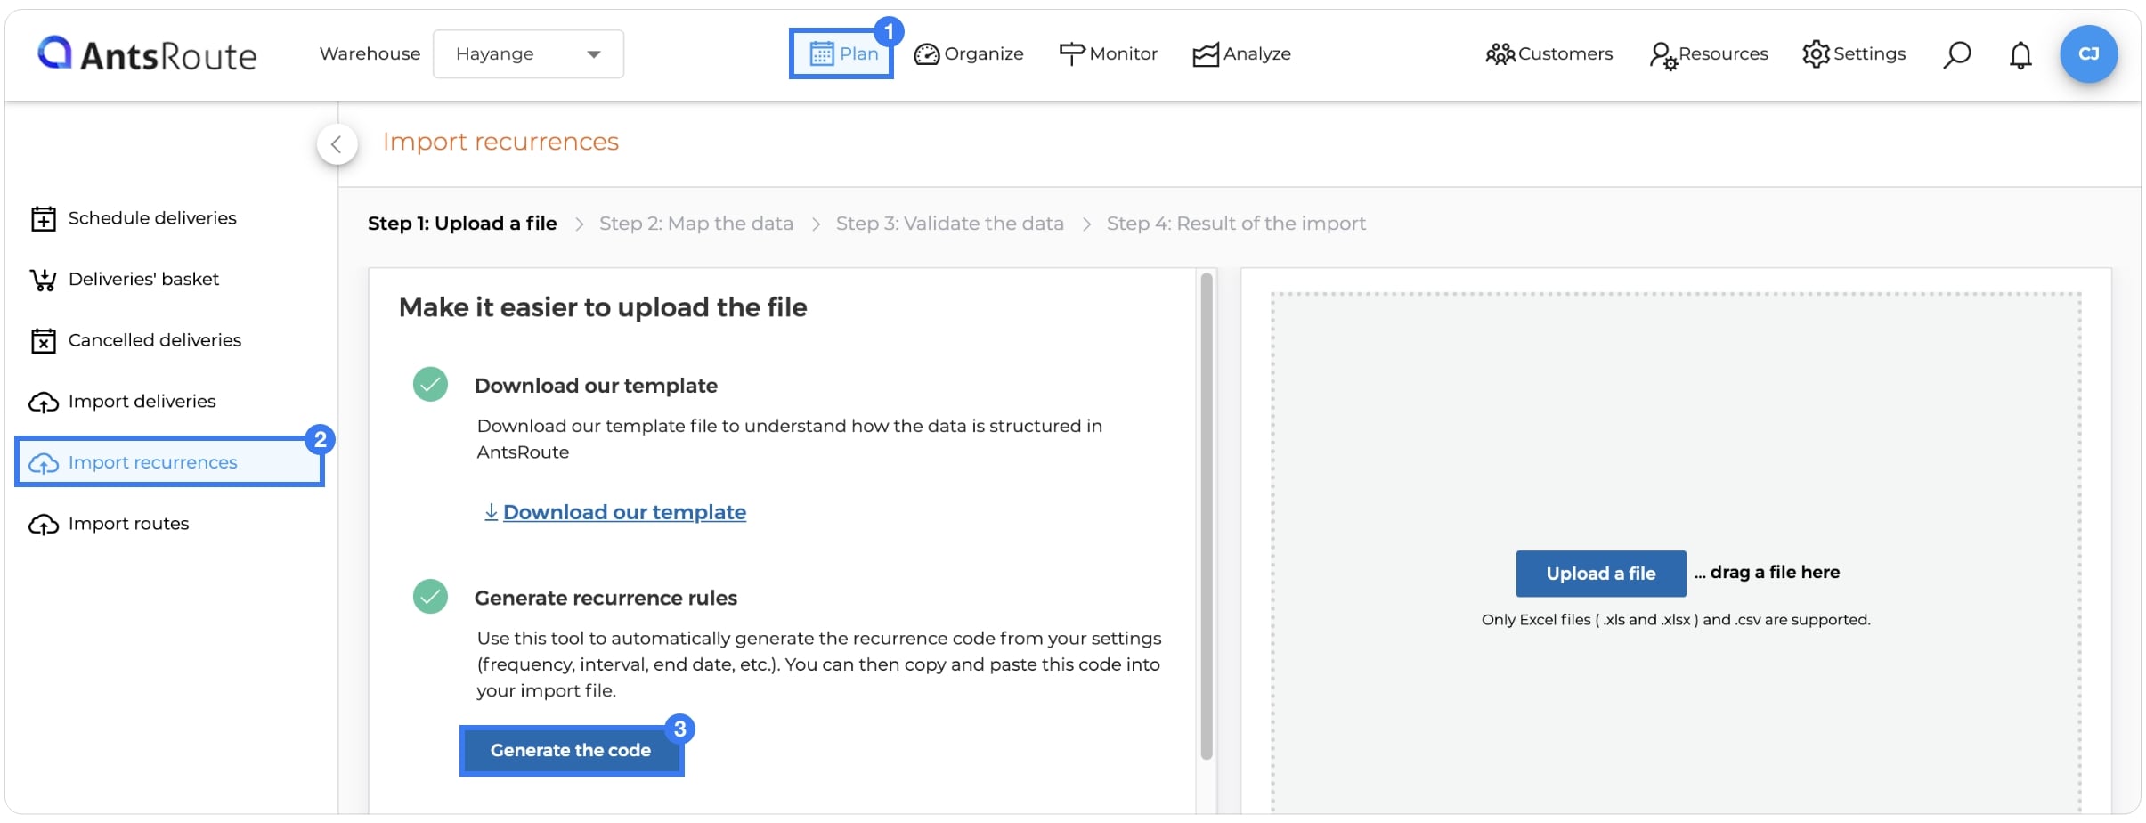Click the Import recurrences page title
The image size is (2146, 823).
[x=500, y=142]
